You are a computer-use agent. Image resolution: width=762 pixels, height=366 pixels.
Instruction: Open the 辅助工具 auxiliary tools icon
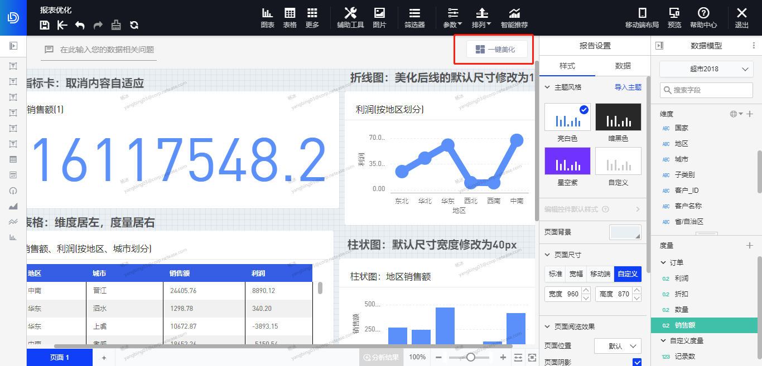point(350,18)
